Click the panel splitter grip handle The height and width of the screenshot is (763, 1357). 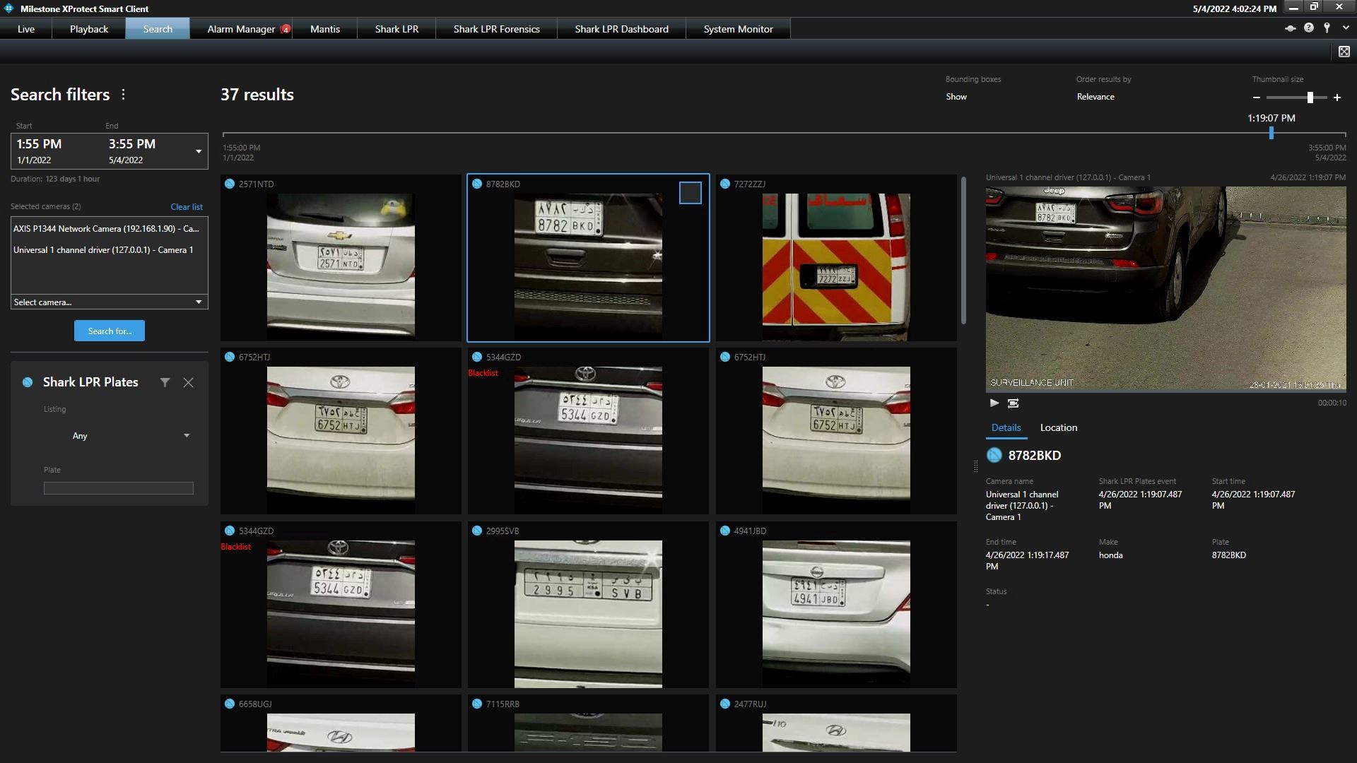[976, 466]
